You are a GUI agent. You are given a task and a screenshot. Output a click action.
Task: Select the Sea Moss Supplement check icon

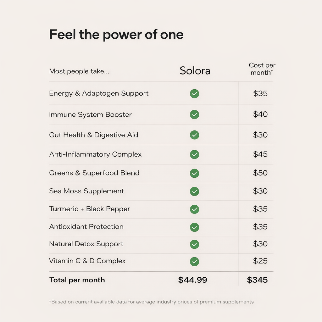(194, 191)
